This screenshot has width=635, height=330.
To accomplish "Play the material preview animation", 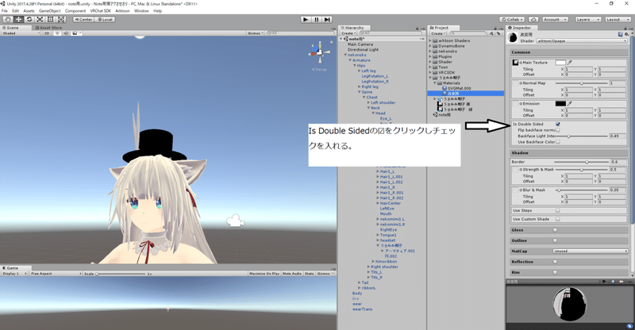I will pyautogui.click(x=605, y=282).
